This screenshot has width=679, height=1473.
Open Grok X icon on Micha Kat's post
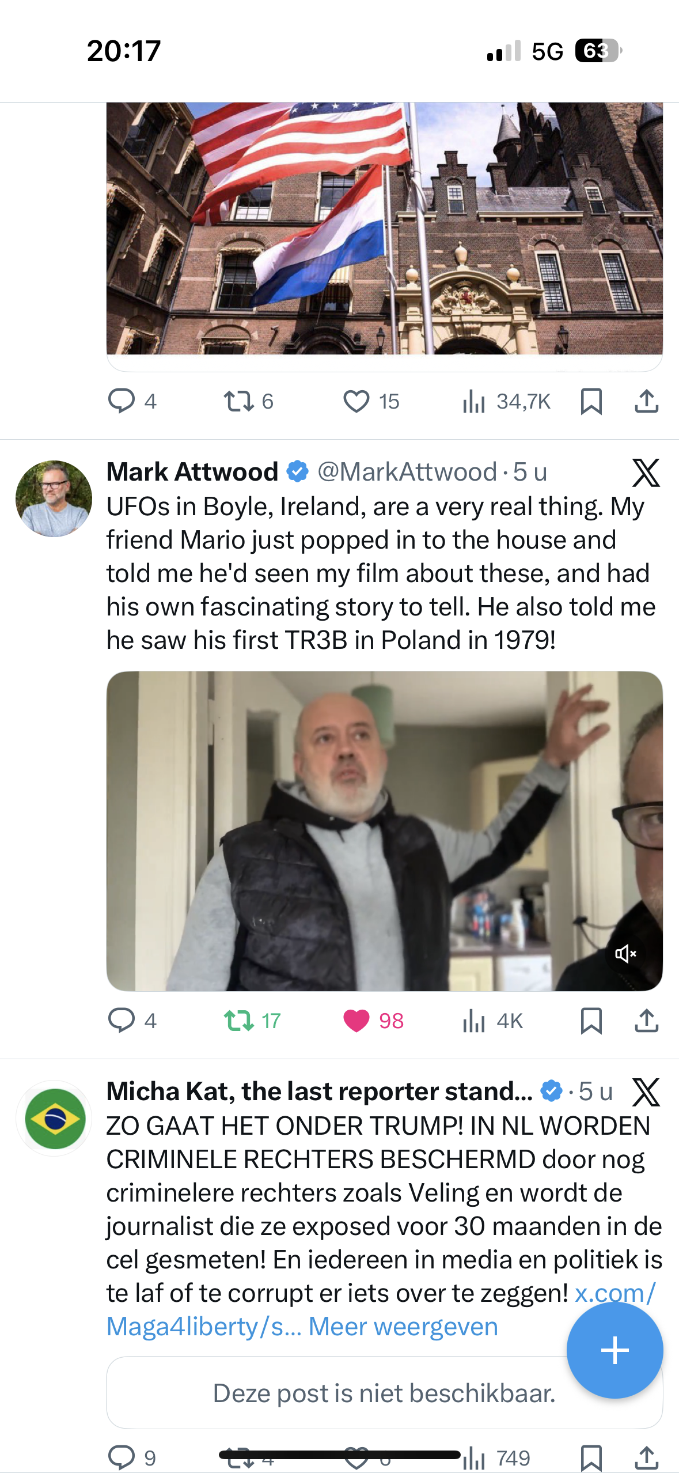646,1091
